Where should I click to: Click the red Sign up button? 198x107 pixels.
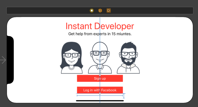87,78
